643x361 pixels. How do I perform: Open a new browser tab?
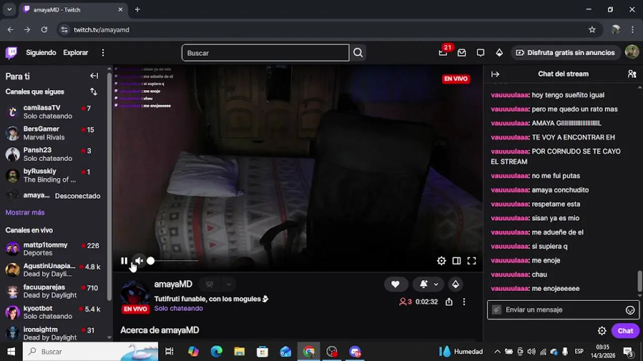coord(137,10)
